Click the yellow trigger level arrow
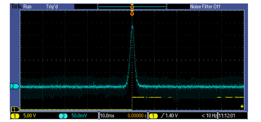Viewport: 261px width, 122px height. pyautogui.click(x=242, y=107)
